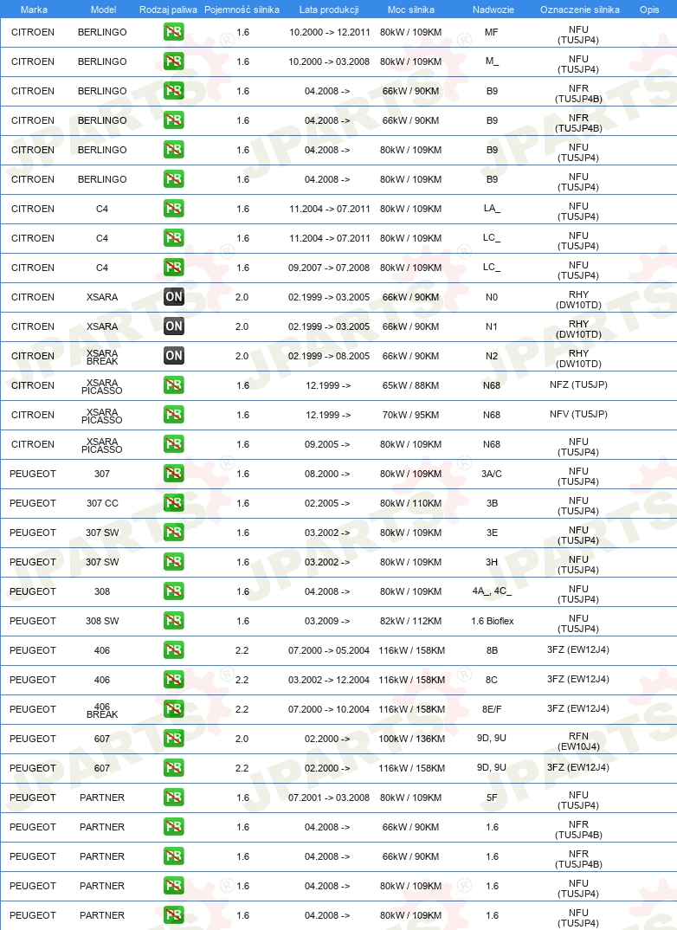Select the date cell 10.2000 -> 03.2008
Viewport: 677px width, 930px height.
click(x=329, y=61)
